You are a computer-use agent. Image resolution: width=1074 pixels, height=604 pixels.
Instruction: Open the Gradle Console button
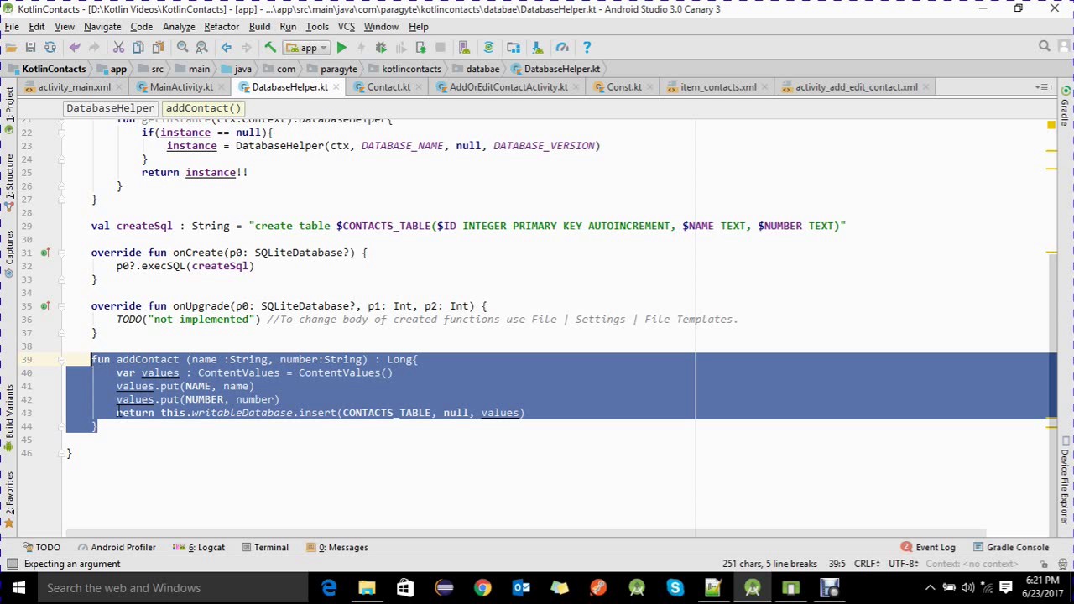tap(1010, 548)
